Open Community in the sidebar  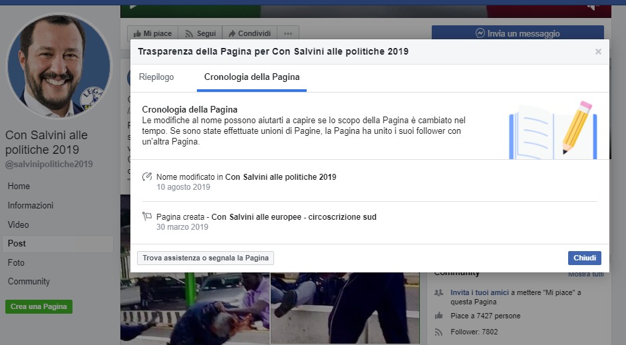[x=29, y=282]
